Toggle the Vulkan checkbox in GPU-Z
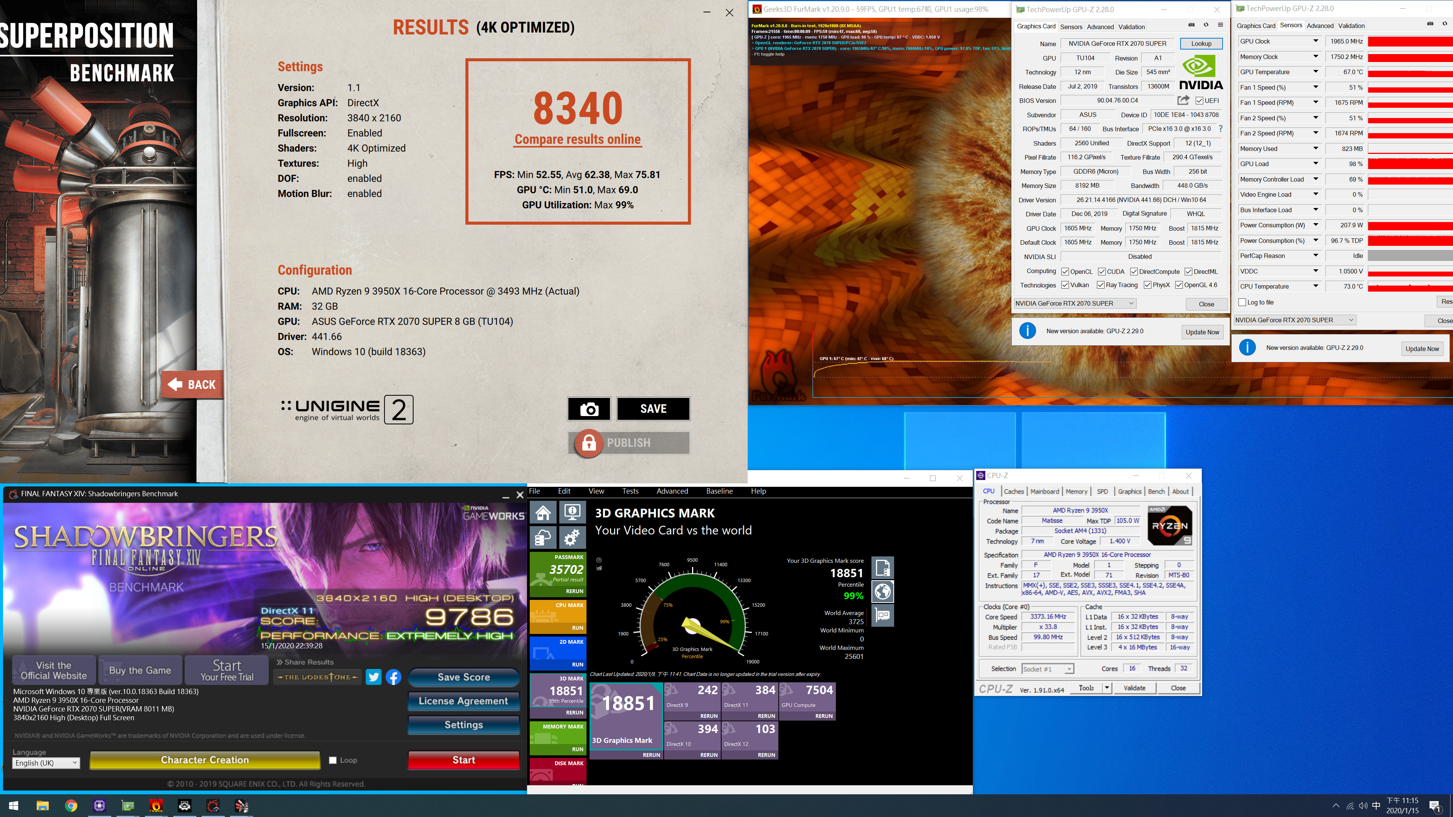This screenshot has height=817, width=1453. point(1065,285)
